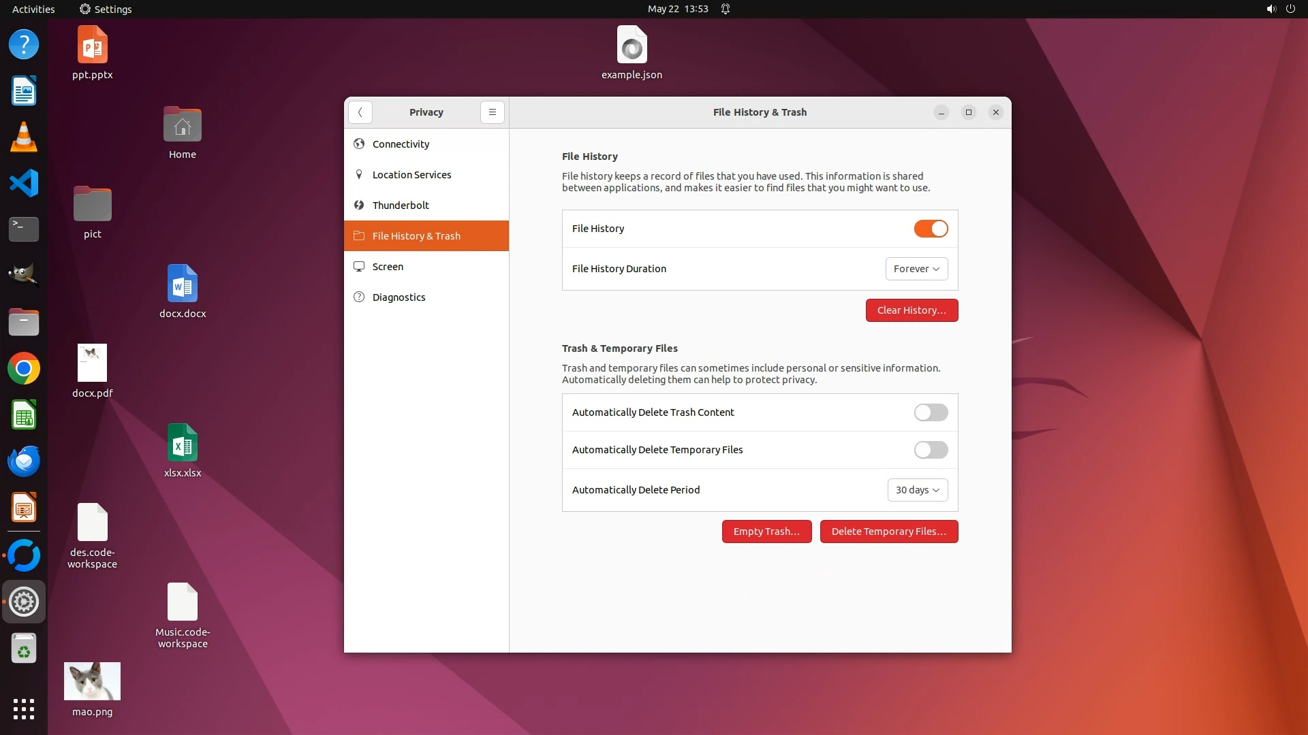
Task: Select the mao.png cat thumbnail on the desktop
Action: pyautogui.click(x=92, y=681)
